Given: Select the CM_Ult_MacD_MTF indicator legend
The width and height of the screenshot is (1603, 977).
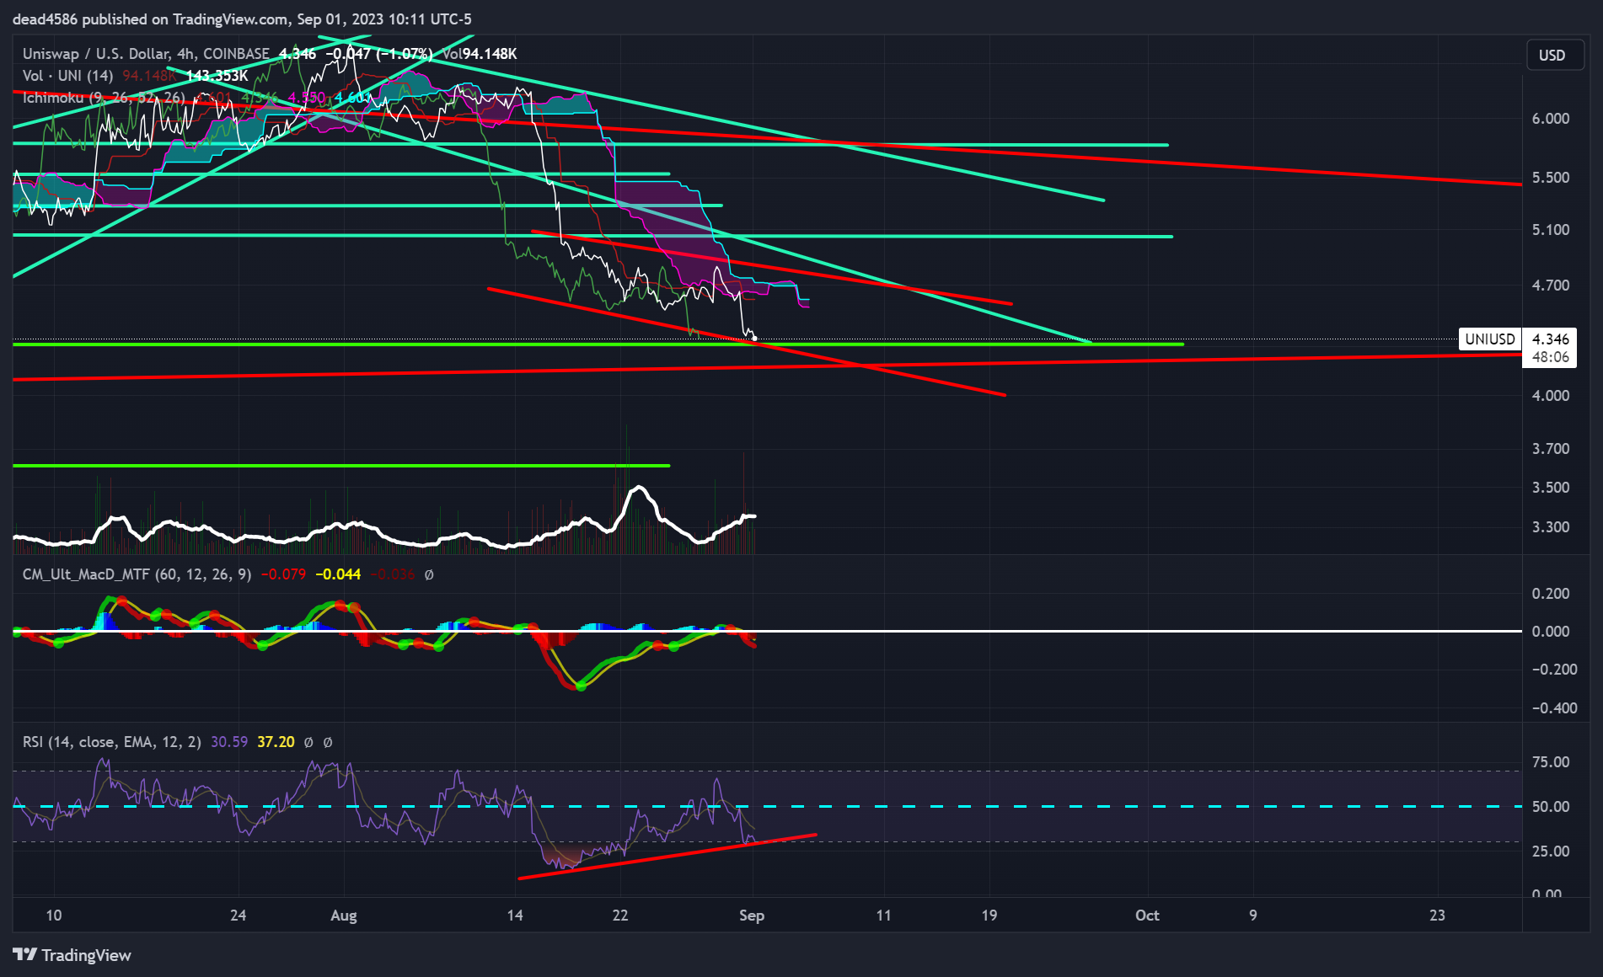Looking at the screenshot, I should coord(137,574).
